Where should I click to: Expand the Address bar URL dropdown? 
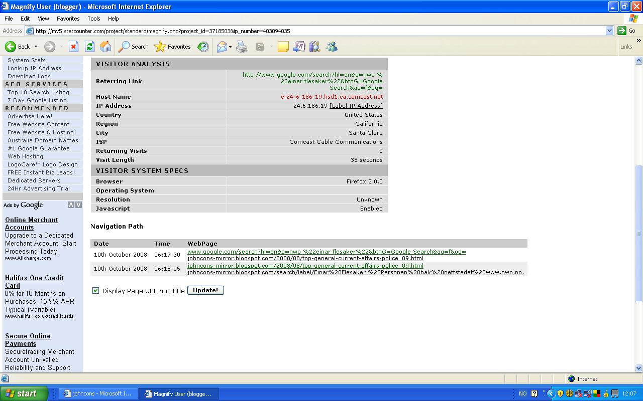[x=610, y=31]
